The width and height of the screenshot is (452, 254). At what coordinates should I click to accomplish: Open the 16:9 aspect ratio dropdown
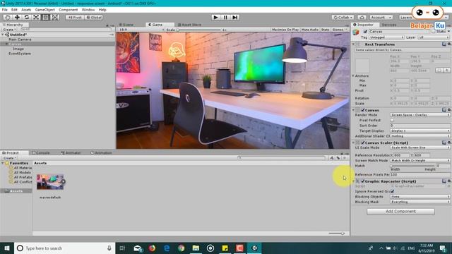pos(141,30)
